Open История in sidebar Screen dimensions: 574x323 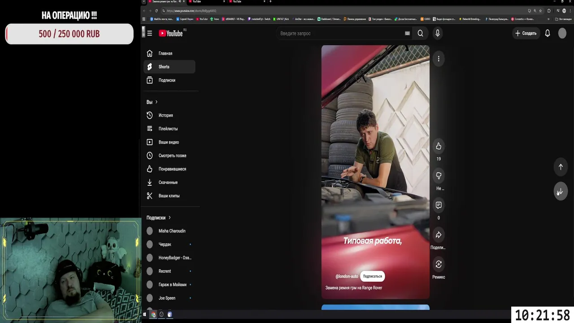click(170, 115)
